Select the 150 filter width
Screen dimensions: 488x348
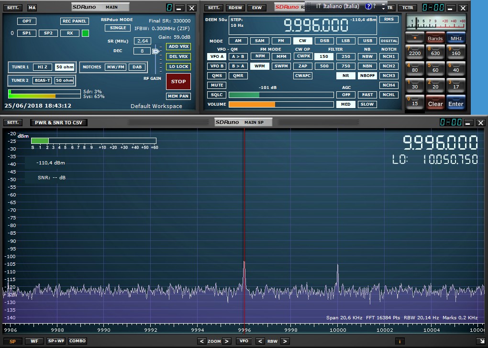pyautogui.click(x=324, y=56)
